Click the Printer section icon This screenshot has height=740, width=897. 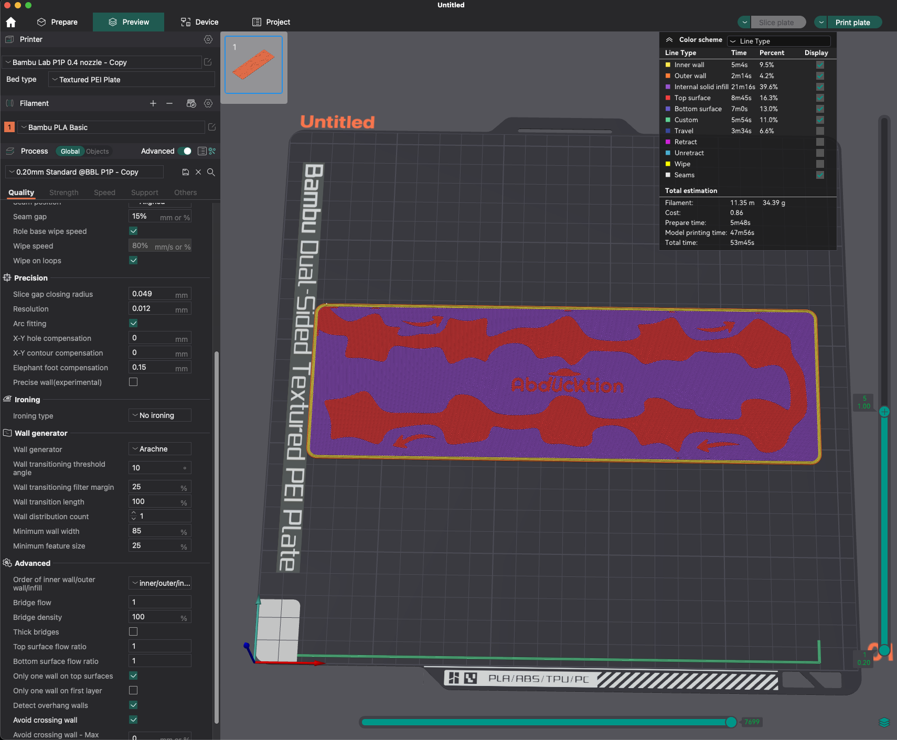pyautogui.click(x=9, y=39)
